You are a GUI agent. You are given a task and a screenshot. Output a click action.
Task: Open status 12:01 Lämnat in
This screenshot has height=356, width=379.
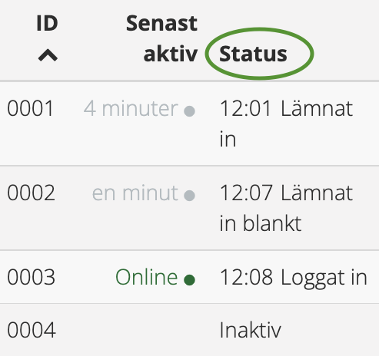pyautogui.click(x=286, y=124)
